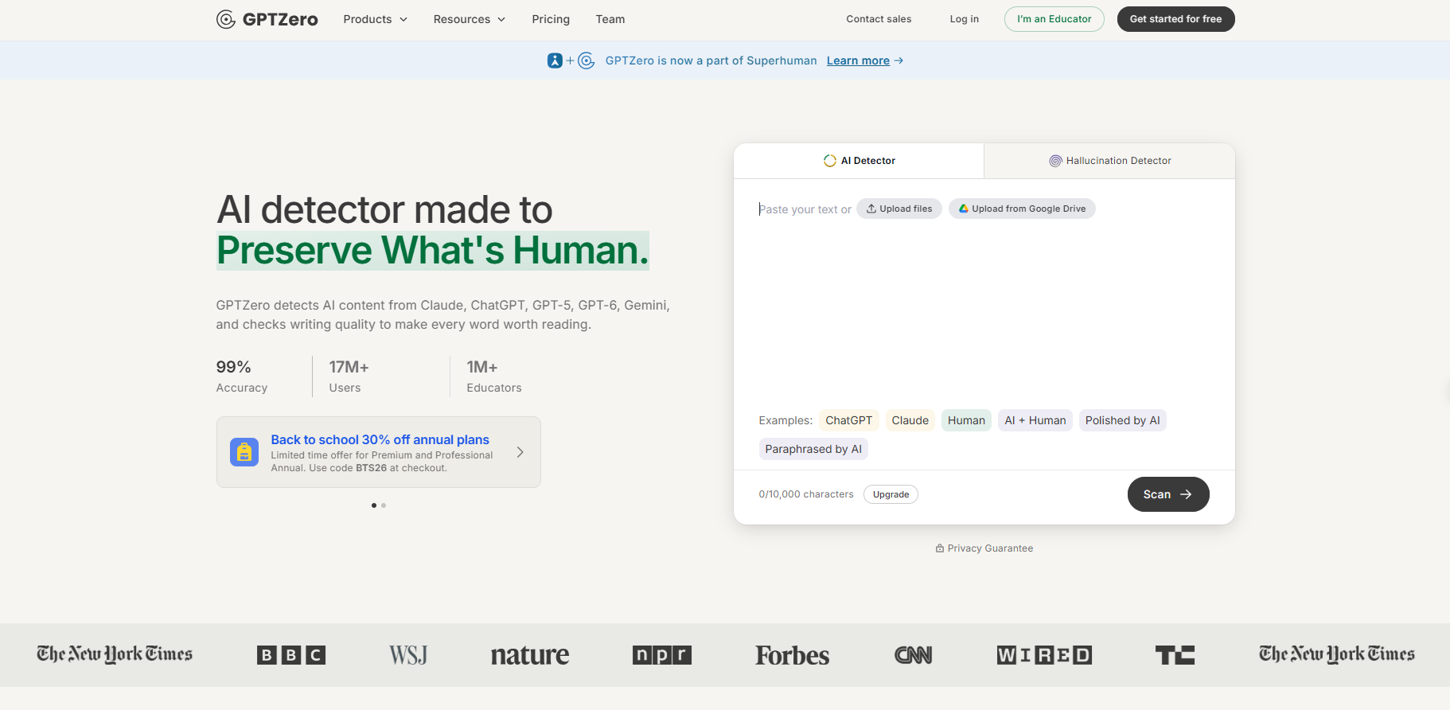
Task: Select the first carousel dot
Action: click(374, 505)
